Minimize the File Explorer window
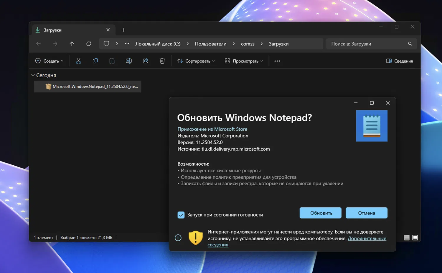442x273 pixels. pyautogui.click(x=381, y=27)
